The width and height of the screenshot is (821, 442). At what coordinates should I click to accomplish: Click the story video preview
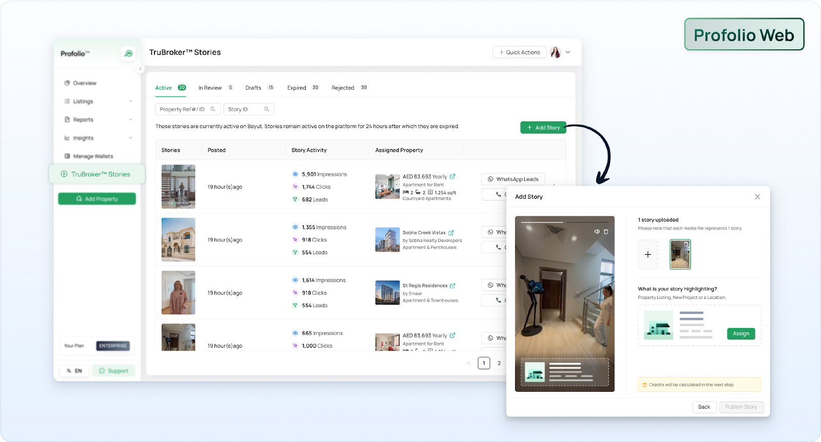click(564, 304)
